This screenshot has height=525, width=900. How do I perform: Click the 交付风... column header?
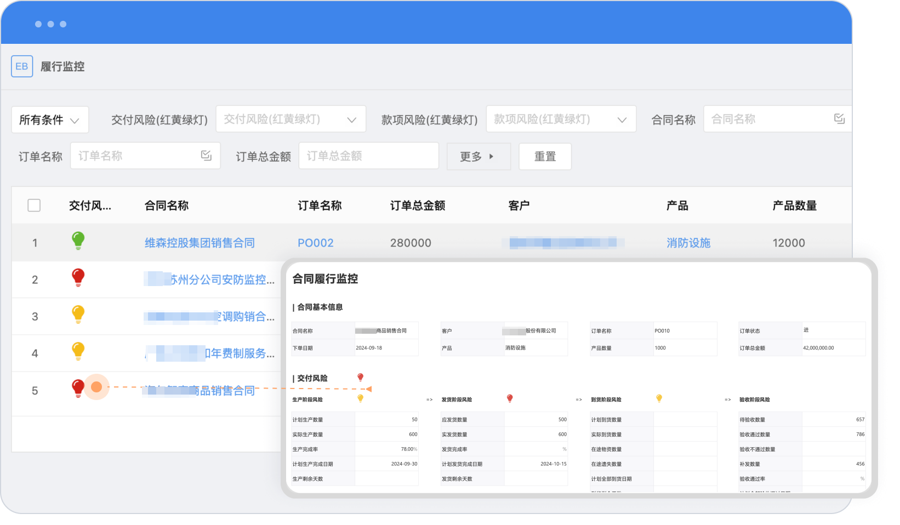coord(90,206)
